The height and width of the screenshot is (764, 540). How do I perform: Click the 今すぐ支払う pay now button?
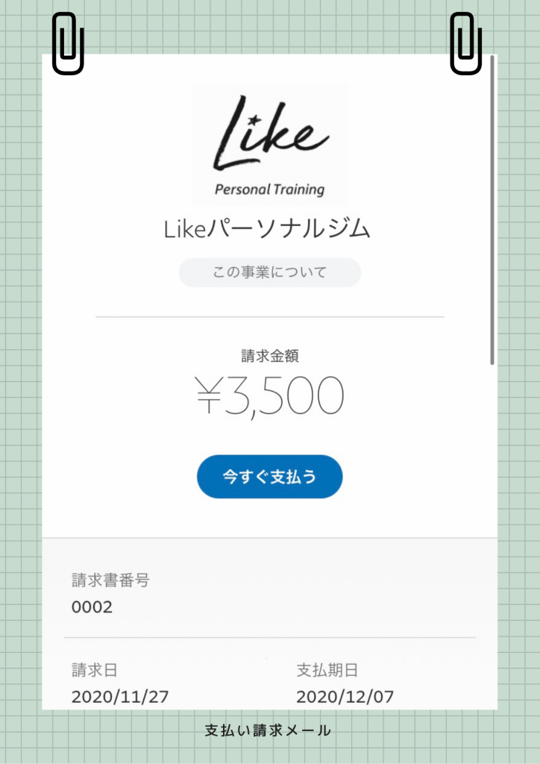(x=270, y=477)
